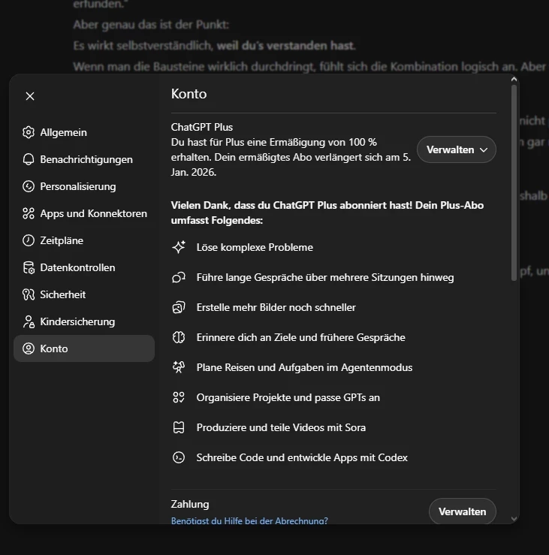Image resolution: width=549 pixels, height=555 pixels.
Task: Click the Personalisierung sidebar icon
Action: tap(29, 186)
